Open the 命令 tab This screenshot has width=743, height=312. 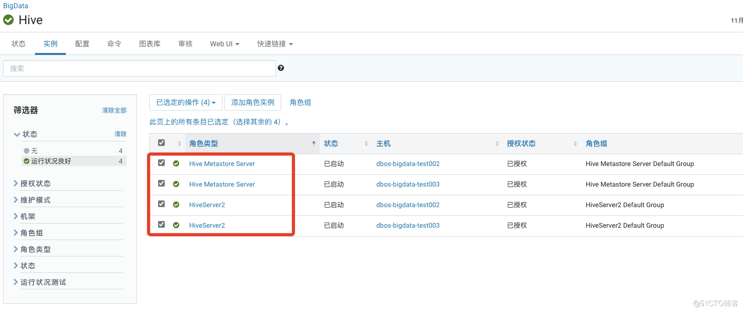[x=114, y=44]
